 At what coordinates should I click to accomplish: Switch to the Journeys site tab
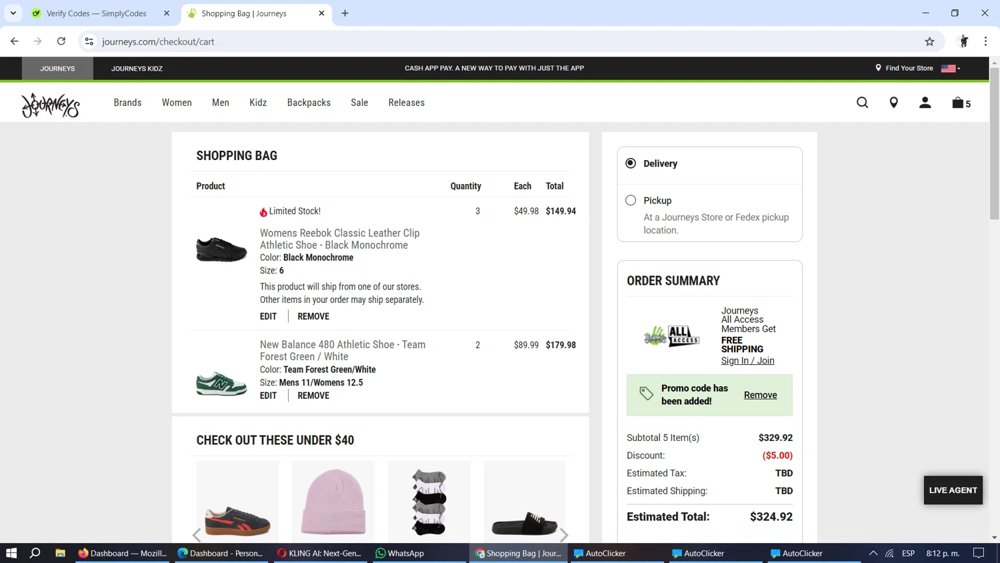click(x=57, y=68)
